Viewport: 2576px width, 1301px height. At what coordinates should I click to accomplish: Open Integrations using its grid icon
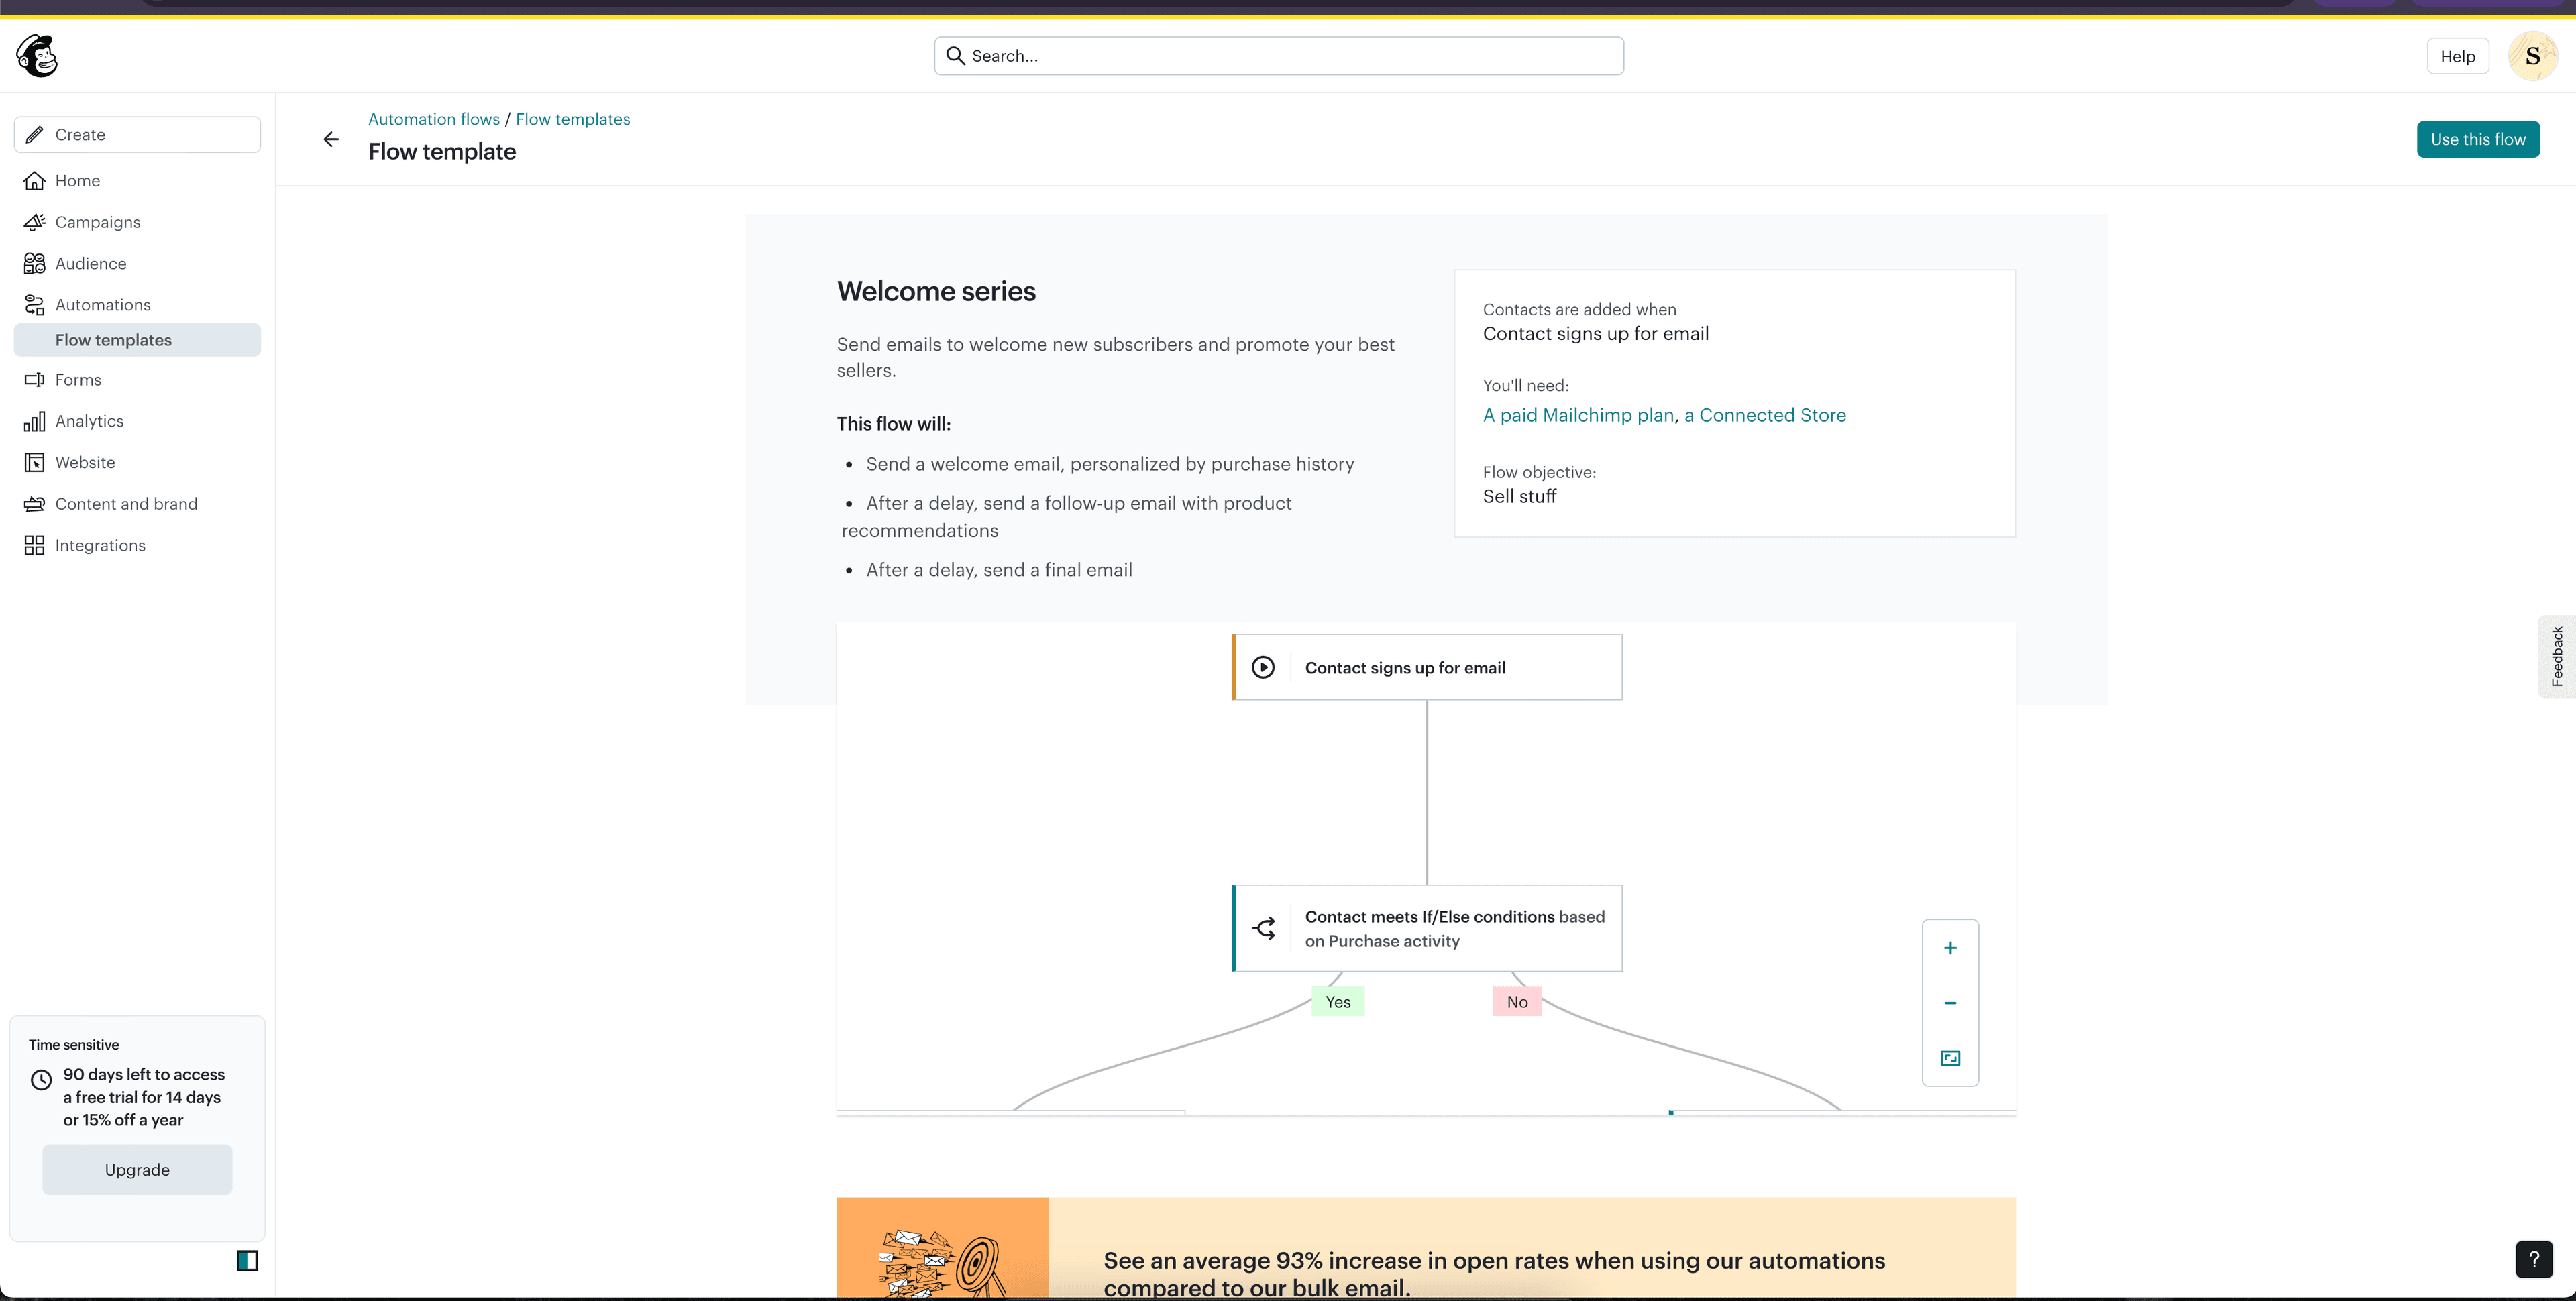(35, 545)
